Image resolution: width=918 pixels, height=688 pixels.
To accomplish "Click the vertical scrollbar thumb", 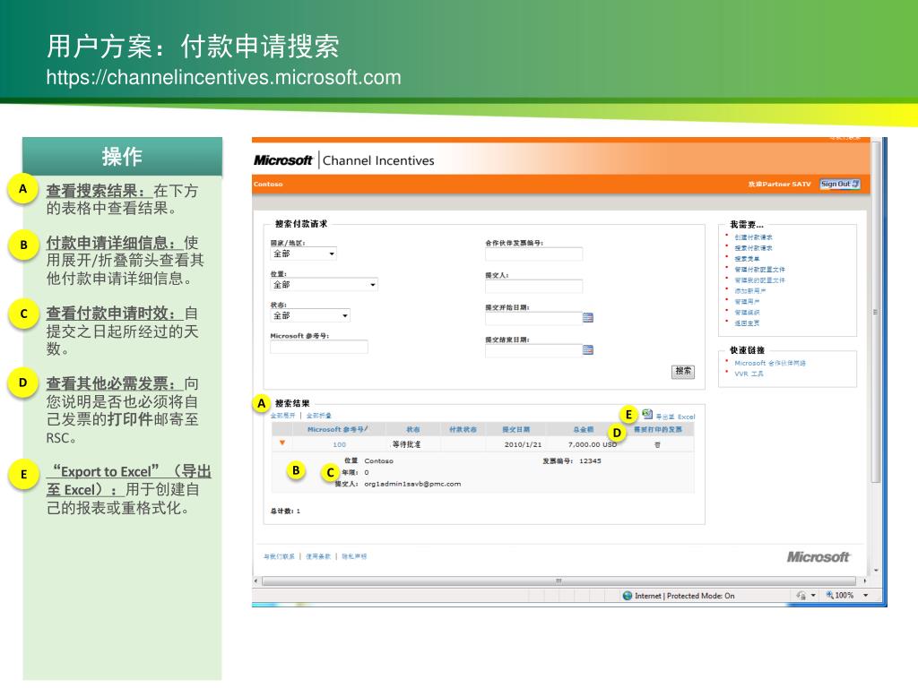I will [876, 312].
